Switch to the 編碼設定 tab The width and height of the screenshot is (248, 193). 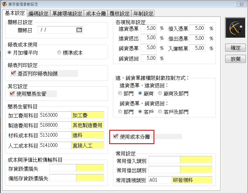click(x=38, y=13)
